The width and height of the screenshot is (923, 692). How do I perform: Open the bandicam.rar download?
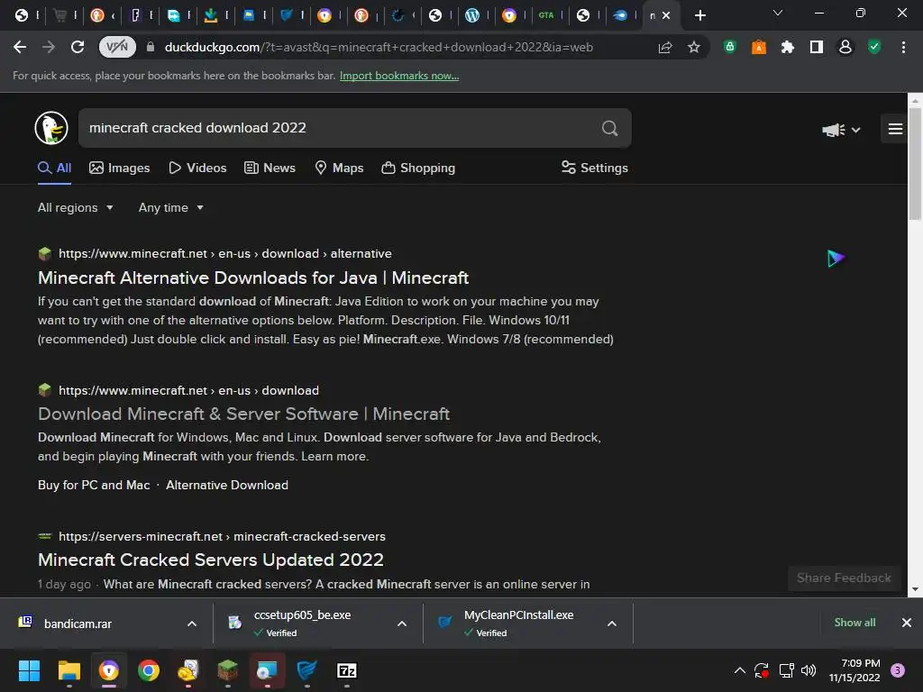point(78,624)
